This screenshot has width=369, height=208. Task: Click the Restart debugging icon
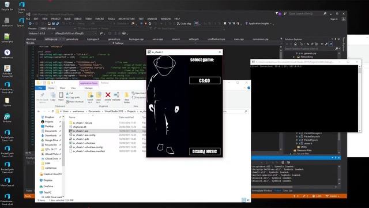tap(150, 24)
